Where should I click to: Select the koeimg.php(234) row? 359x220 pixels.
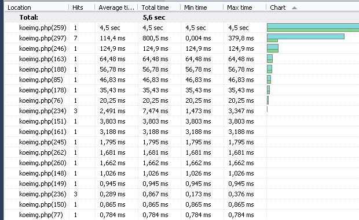coord(182,111)
